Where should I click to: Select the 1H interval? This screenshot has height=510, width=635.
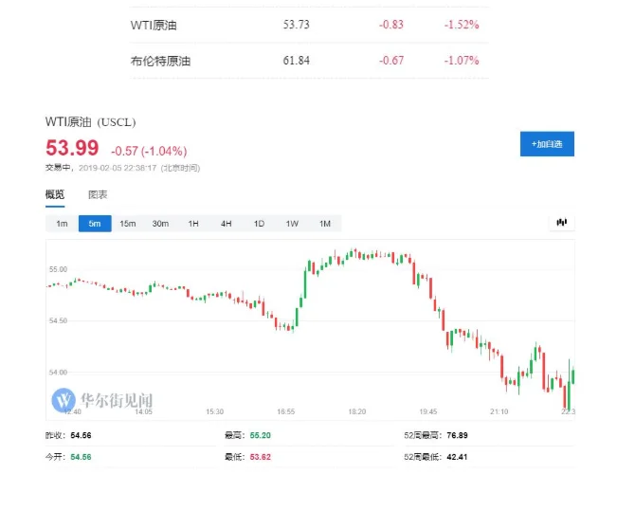193,224
